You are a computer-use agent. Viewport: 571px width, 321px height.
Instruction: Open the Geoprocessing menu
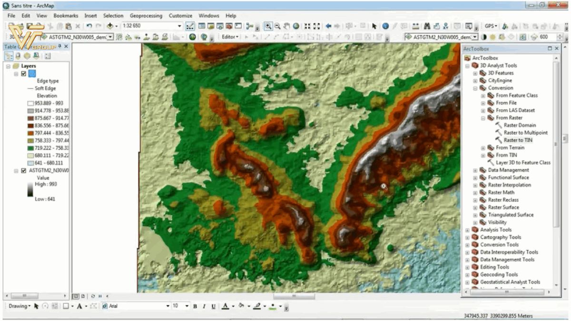(x=146, y=16)
